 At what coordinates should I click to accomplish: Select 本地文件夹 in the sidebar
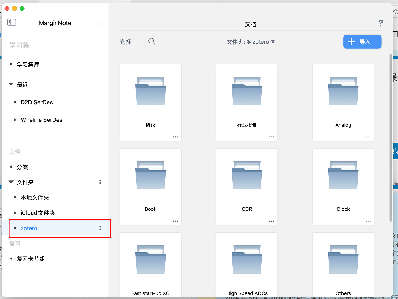(x=35, y=197)
